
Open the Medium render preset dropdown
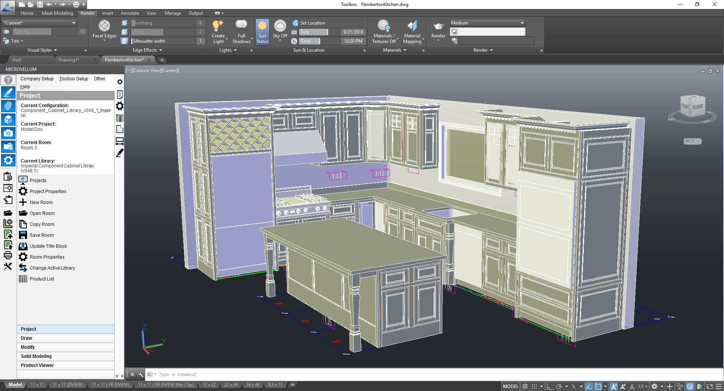pyautogui.click(x=487, y=23)
